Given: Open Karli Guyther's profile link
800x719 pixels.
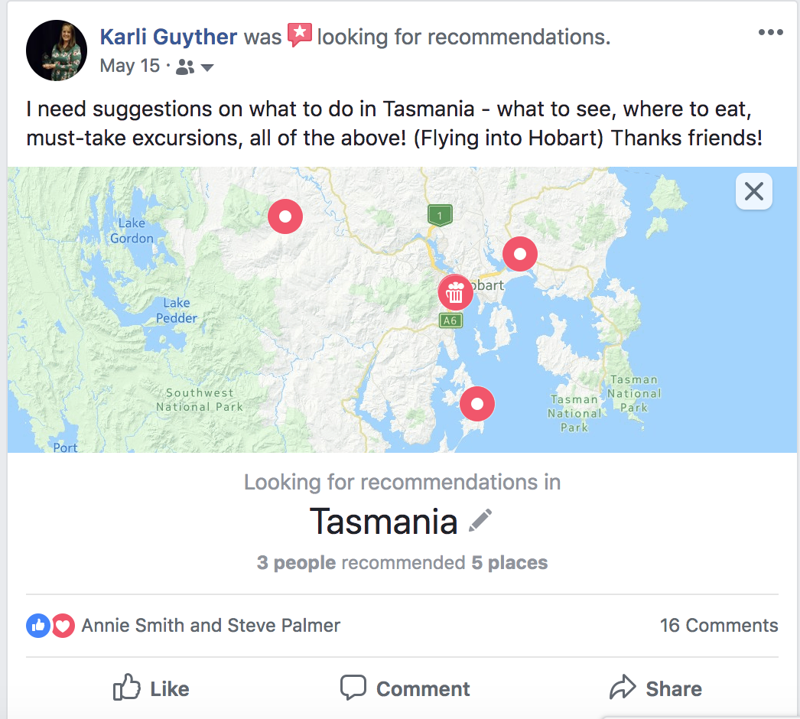Looking at the screenshot, I should point(168,37).
